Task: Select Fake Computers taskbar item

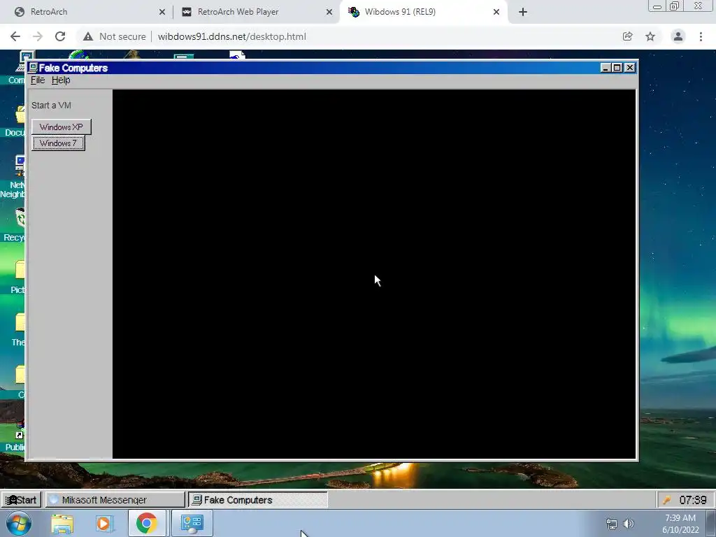Action: 258,499
